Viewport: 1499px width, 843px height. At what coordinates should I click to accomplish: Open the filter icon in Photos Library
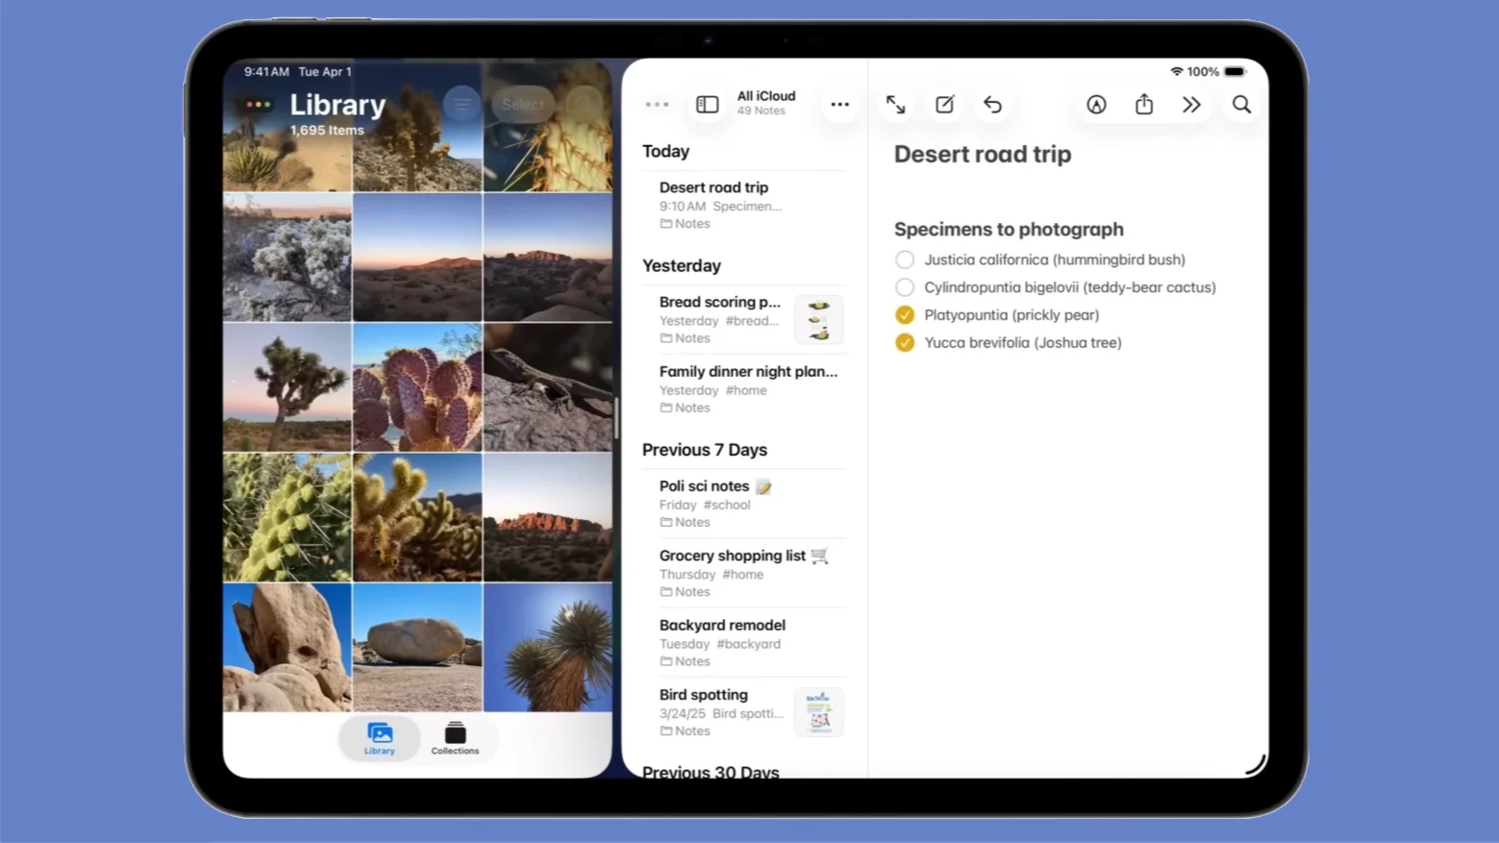[462, 105]
